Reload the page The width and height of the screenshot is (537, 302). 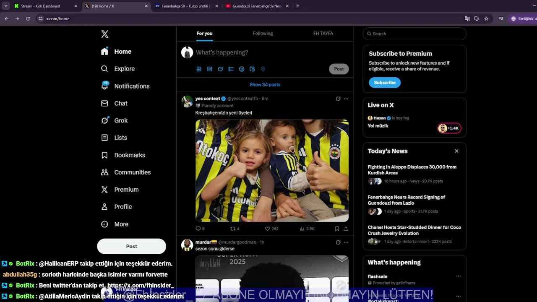(x=28, y=19)
